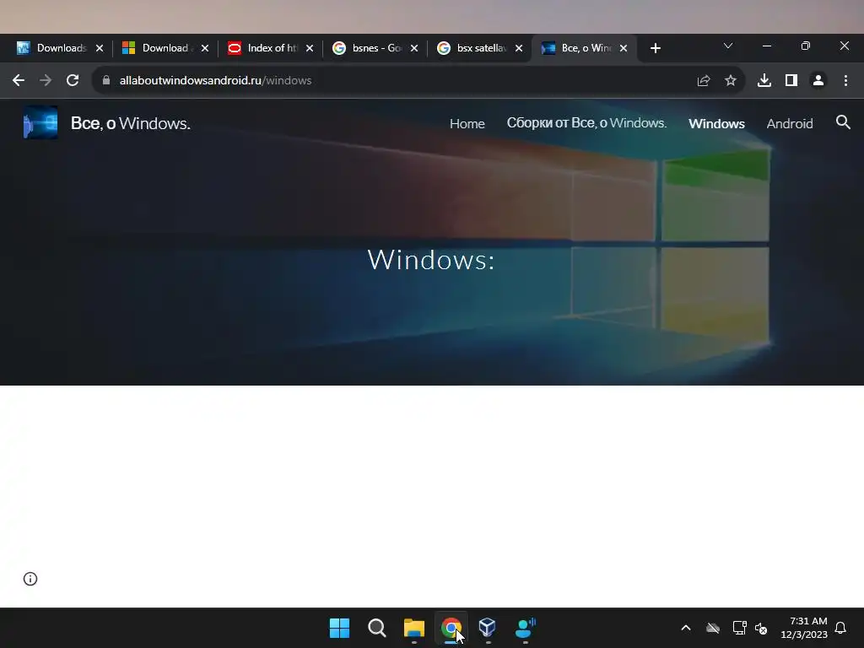This screenshot has height=648, width=864.
Task: Open the clock and date flyout
Action: coord(804,628)
